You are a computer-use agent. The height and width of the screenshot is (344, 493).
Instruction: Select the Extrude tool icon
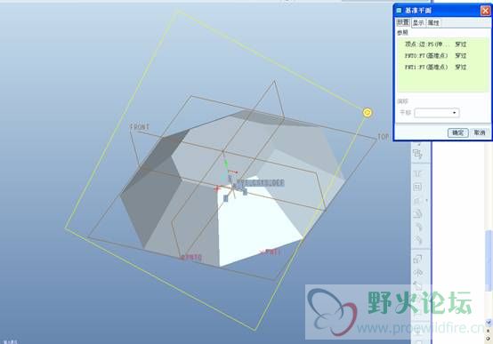[x=417, y=259]
